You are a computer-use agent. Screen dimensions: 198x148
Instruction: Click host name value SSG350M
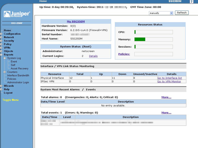coord(76,38)
